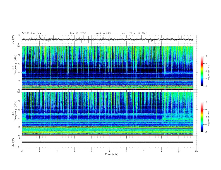The image size is (221, 170).
Task: Click the ch.2 "Frequency (kHz)" axis label
Action: [x=16, y=111]
